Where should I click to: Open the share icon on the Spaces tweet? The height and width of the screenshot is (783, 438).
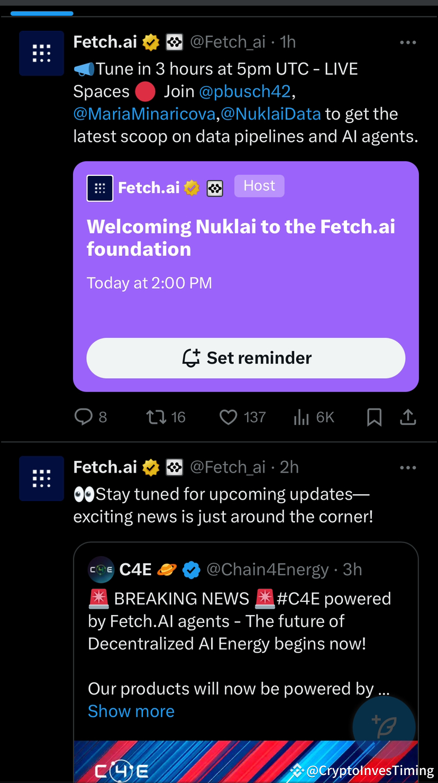click(408, 417)
